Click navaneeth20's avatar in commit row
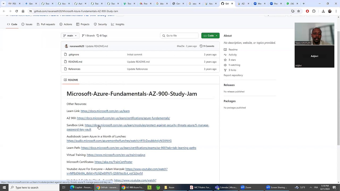This screenshot has width=340, height=191. (x=66, y=46)
